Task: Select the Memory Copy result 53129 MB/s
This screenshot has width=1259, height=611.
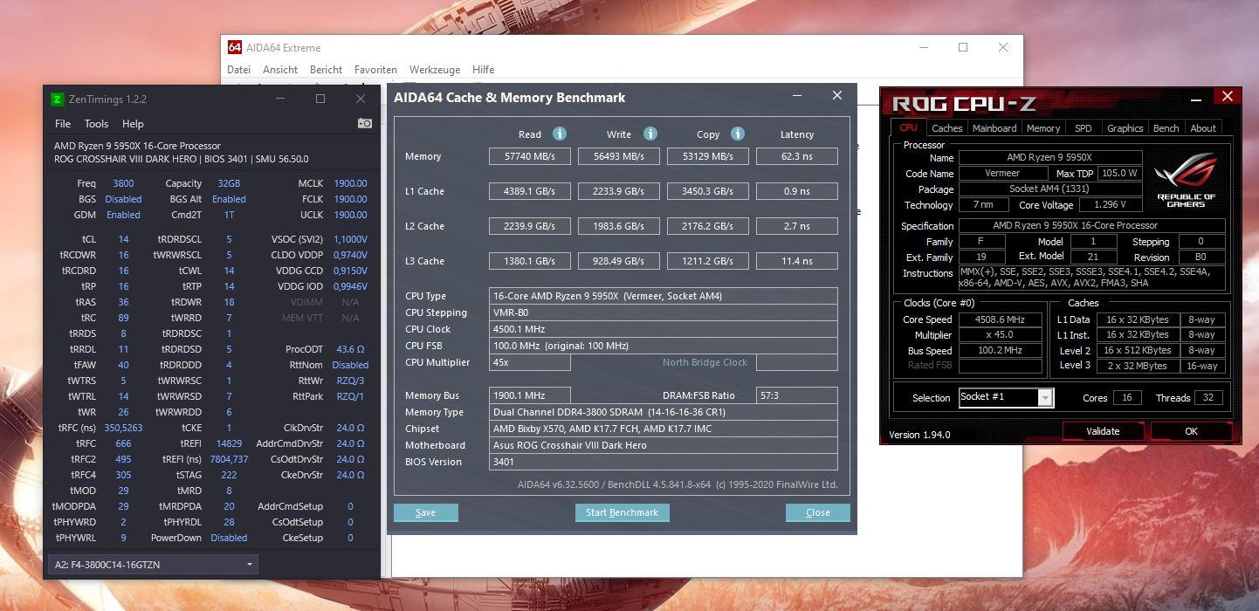Action: click(x=708, y=156)
